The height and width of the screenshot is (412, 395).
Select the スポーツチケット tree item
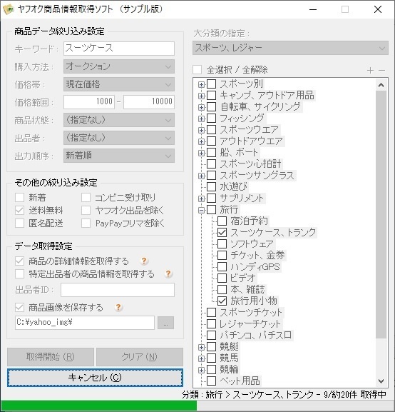coord(251,313)
